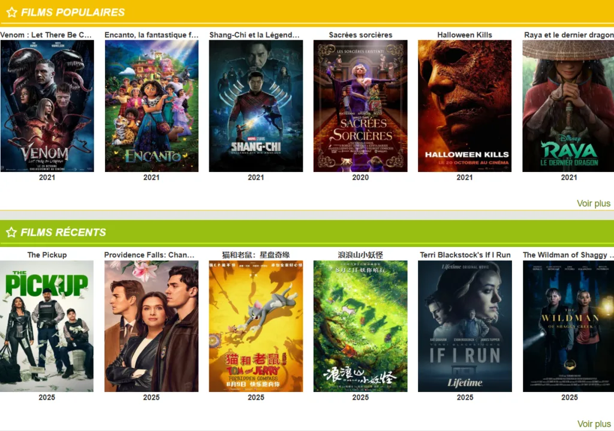Open the Venom poster thumbnail
The image size is (614, 431).
(x=47, y=106)
